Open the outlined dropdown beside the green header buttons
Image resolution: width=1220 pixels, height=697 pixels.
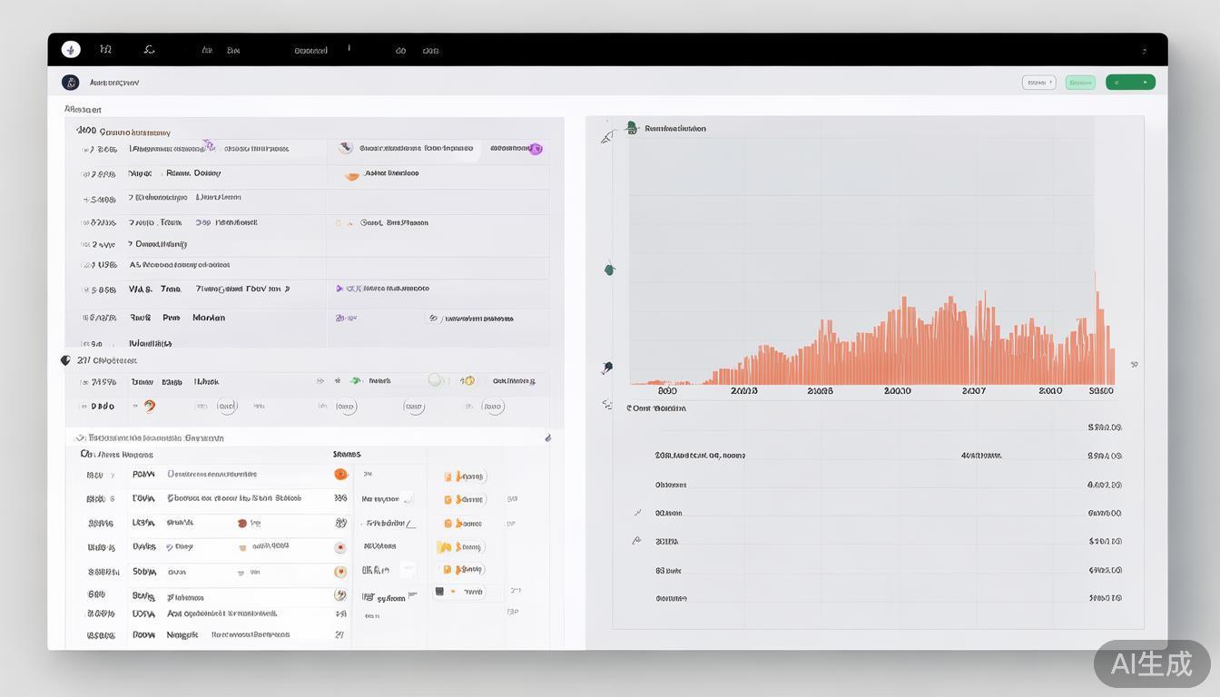pos(1038,83)
